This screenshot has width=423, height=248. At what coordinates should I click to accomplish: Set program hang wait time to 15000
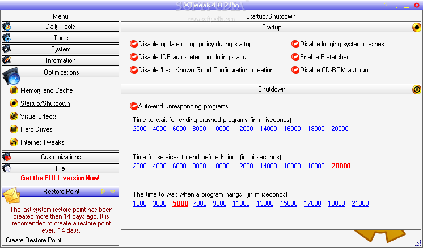289,203
